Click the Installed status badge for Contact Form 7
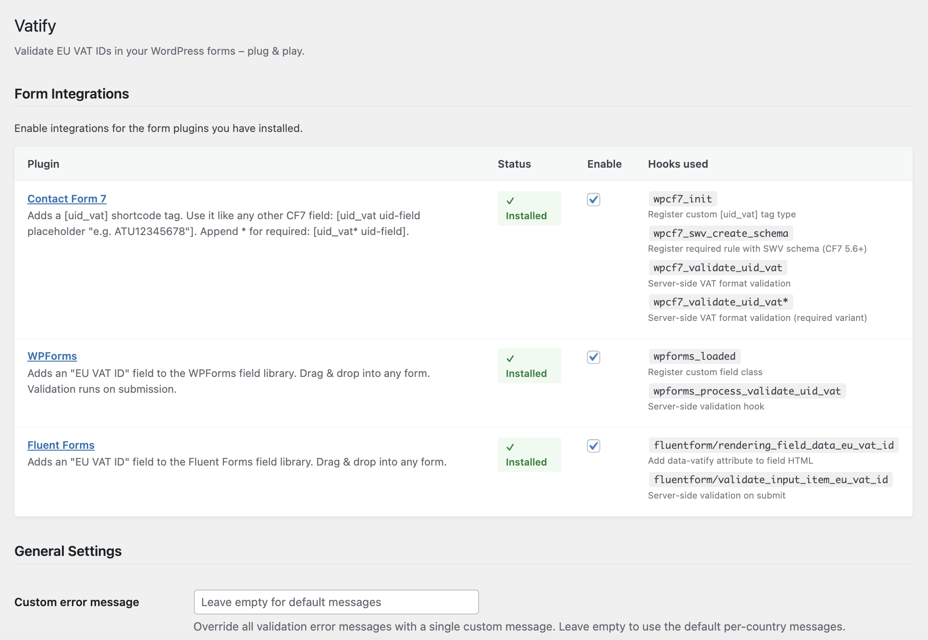Screen dimensions: 928x640 (x=529, y=208)
